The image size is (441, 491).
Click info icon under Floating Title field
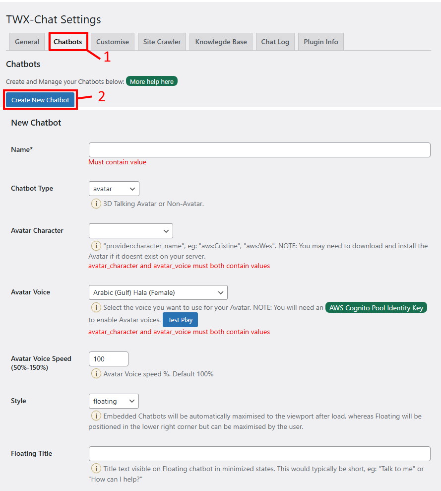click(x=96, y=469)
